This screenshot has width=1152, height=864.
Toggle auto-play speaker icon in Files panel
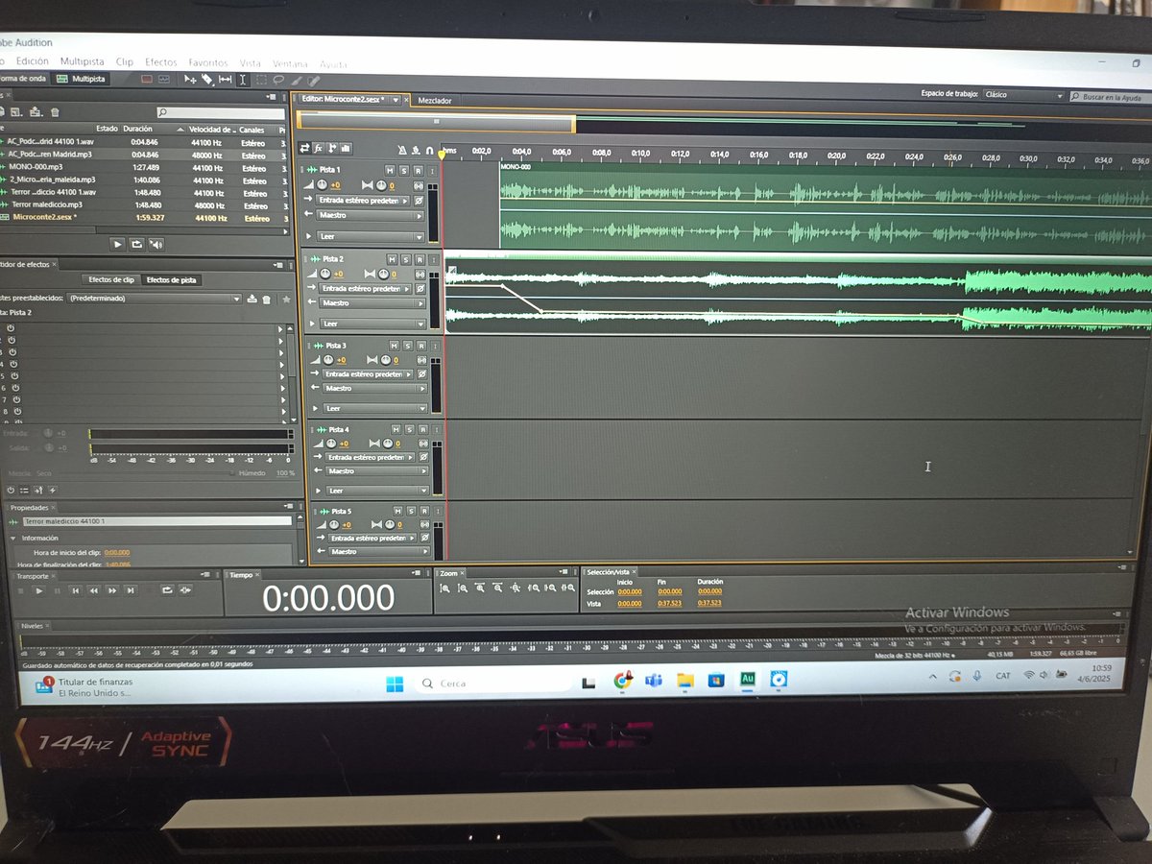155,244
